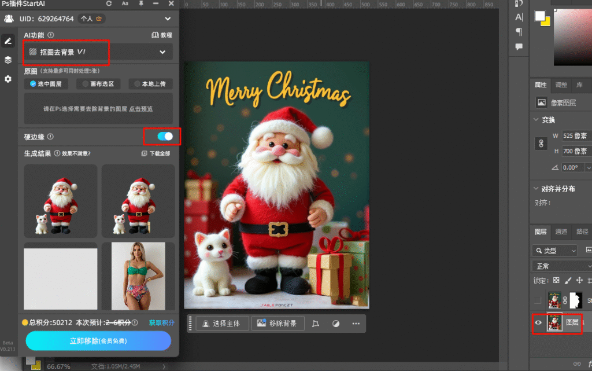Click the refresh icon in StartAI title bar
Viewport: 592px width, 371px height.
click(109, 3)
